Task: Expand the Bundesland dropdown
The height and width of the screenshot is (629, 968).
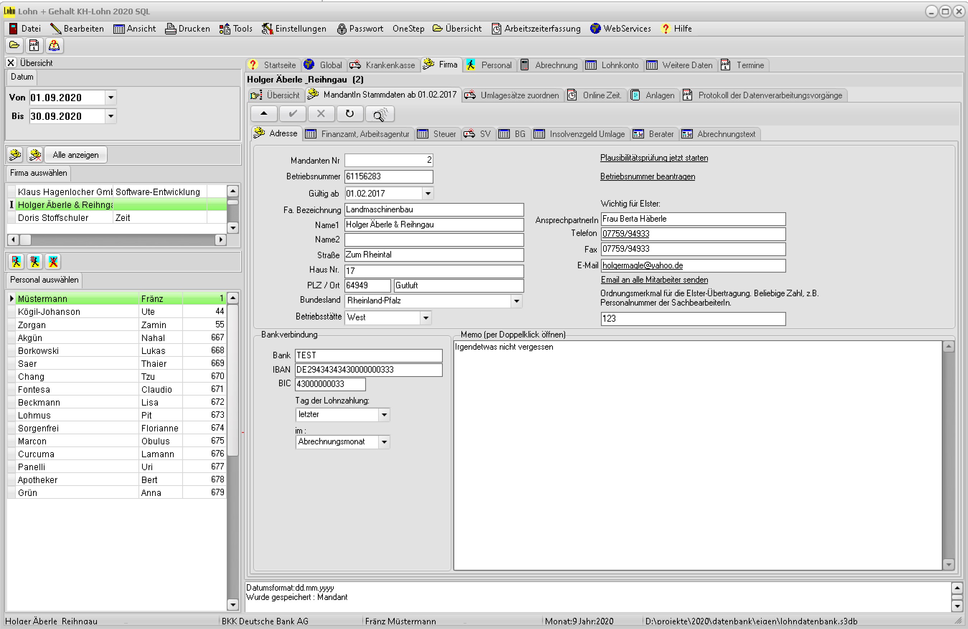Action: [517, 301]
